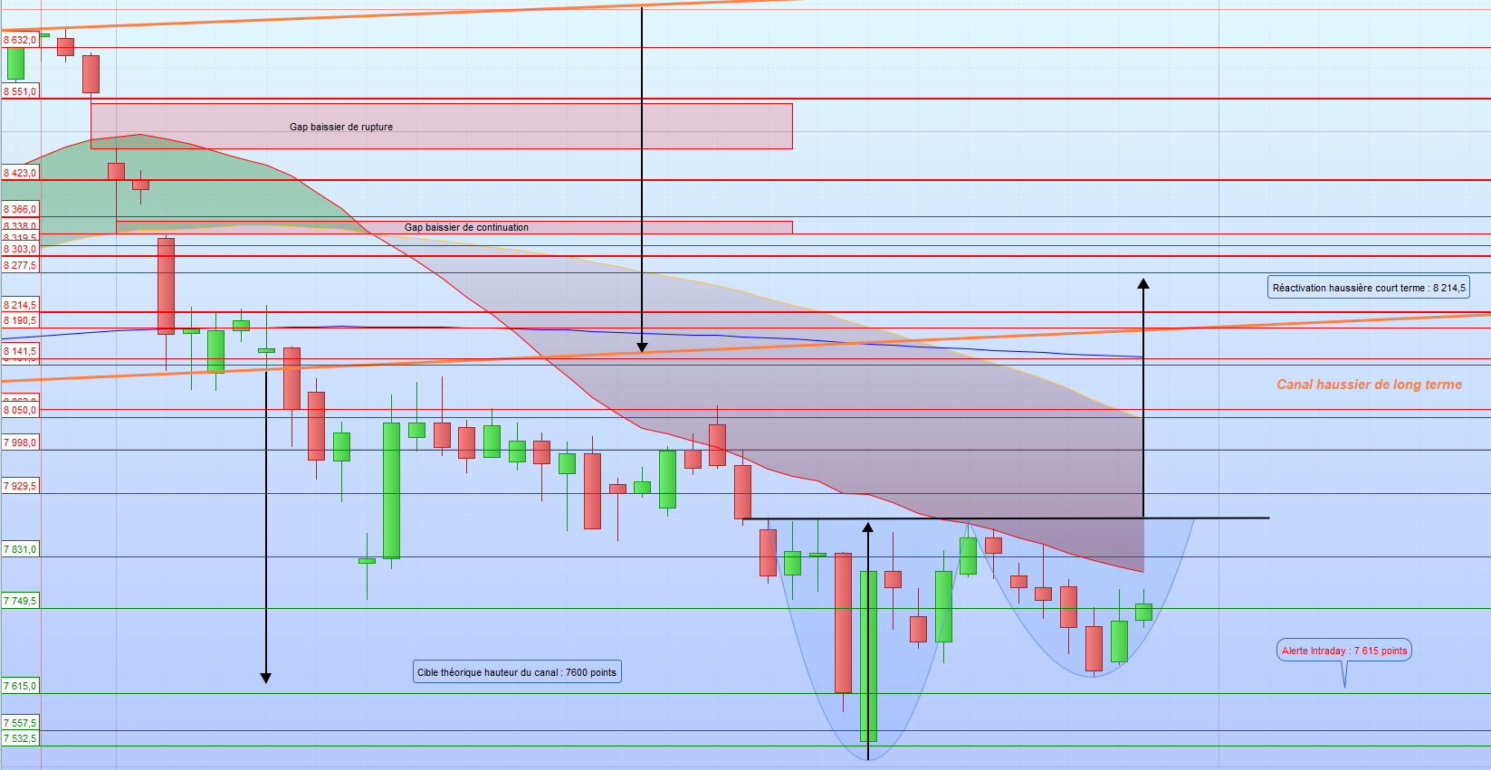This screenshot has width=1491, height=770.
Task: Select the 'Canal haussier de long terme' text
Action: click(x=1369, y=385)
